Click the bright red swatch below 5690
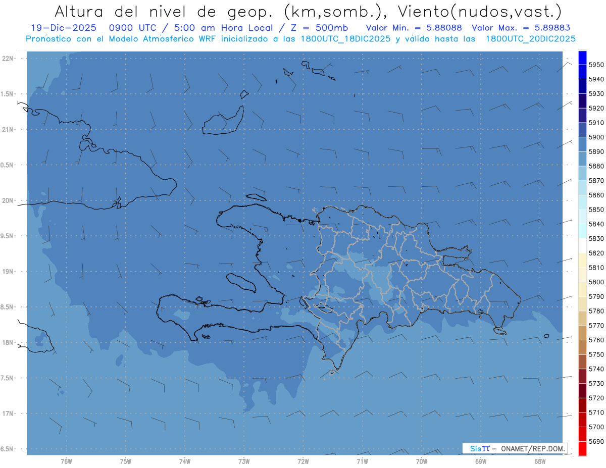Screen dimensions: 606x468 582,448
